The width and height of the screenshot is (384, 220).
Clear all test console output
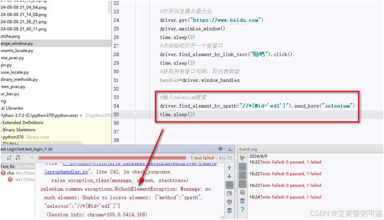(x=229, y=210)
